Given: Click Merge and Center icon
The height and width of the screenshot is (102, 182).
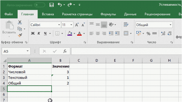Looking at the screenshot, I should pyautogui.click(x=126, y=33).
